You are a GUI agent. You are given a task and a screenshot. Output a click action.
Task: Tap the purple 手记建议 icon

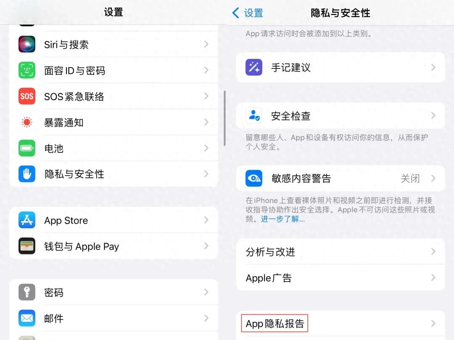tap(254, 67)
